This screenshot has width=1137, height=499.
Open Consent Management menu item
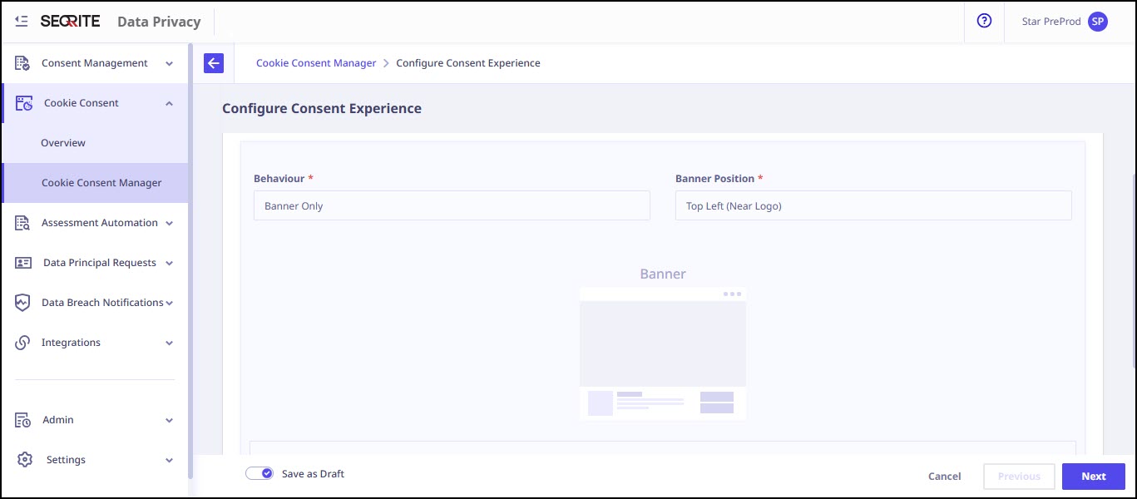[94, 63]
